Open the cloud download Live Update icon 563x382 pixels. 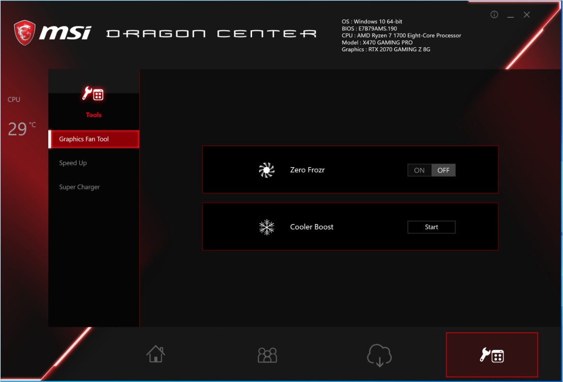coord(379,356)
